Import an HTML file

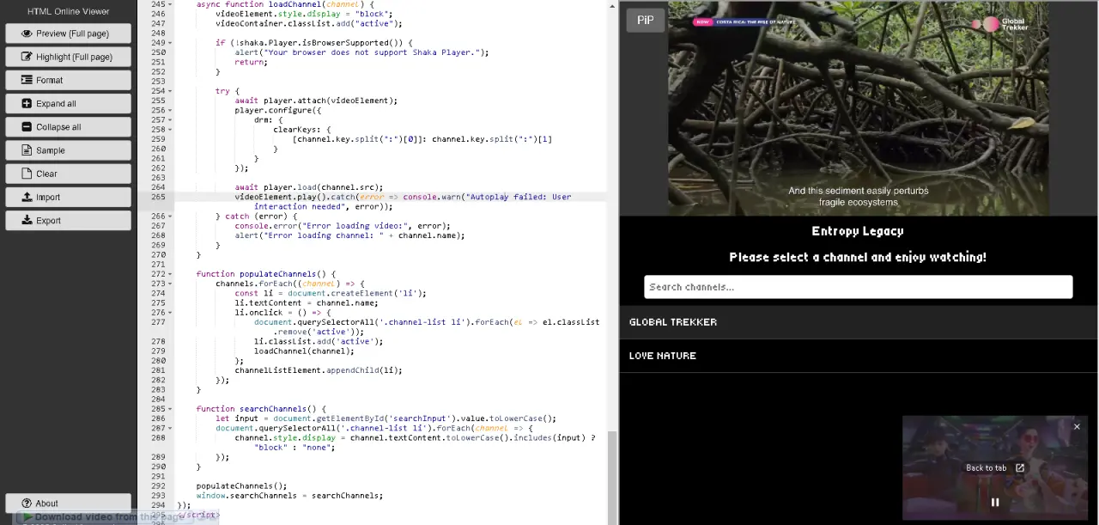pyautogui.click(x=68, y=197)
